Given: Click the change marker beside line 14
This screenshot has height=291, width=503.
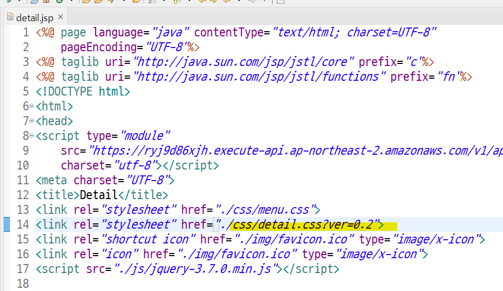Looking at the screenshot, I should (x=7, y=224).
